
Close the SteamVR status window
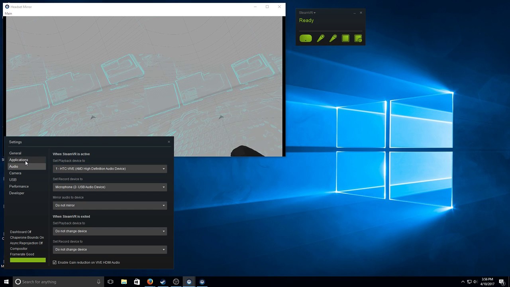pos(361,13)
